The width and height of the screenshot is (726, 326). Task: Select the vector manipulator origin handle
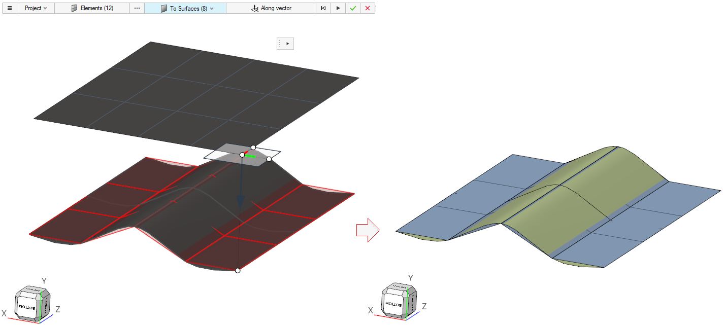click(242, 155)
